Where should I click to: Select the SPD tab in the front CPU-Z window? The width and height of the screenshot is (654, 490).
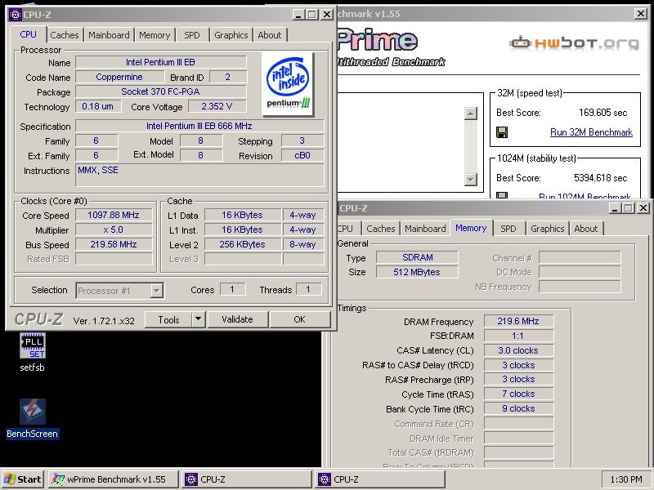(x=192, y=35)
